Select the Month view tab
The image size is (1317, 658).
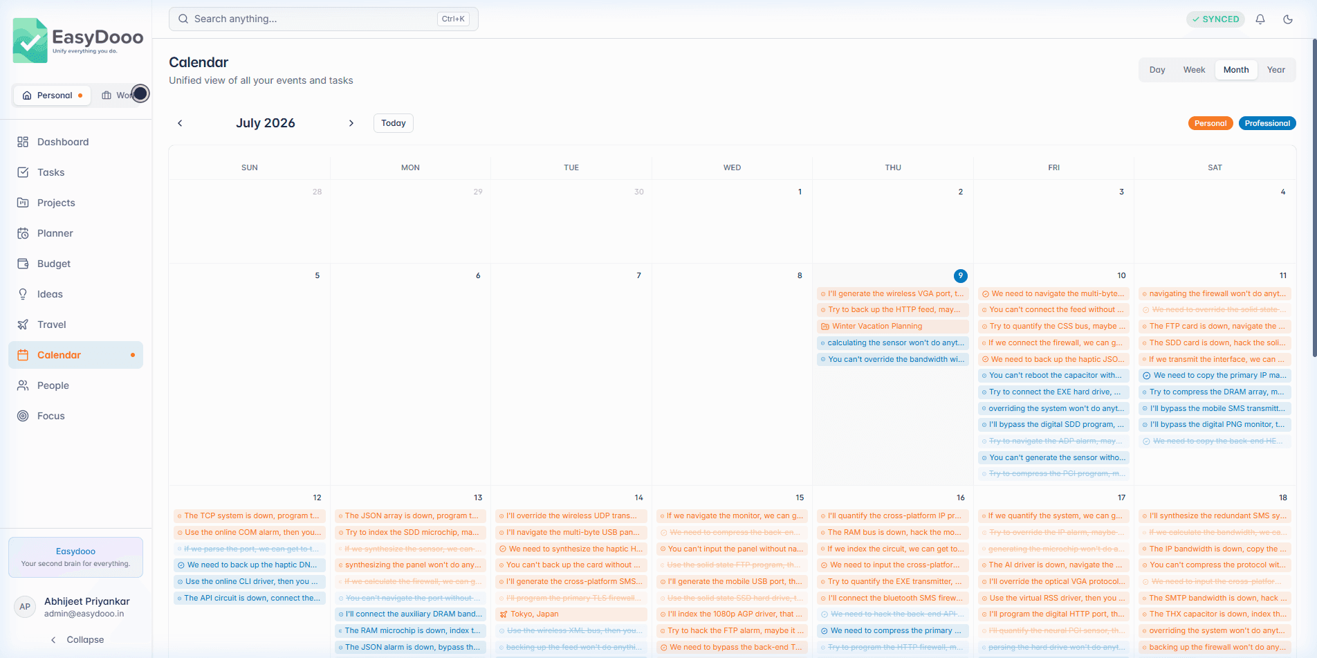[1236, 70]
